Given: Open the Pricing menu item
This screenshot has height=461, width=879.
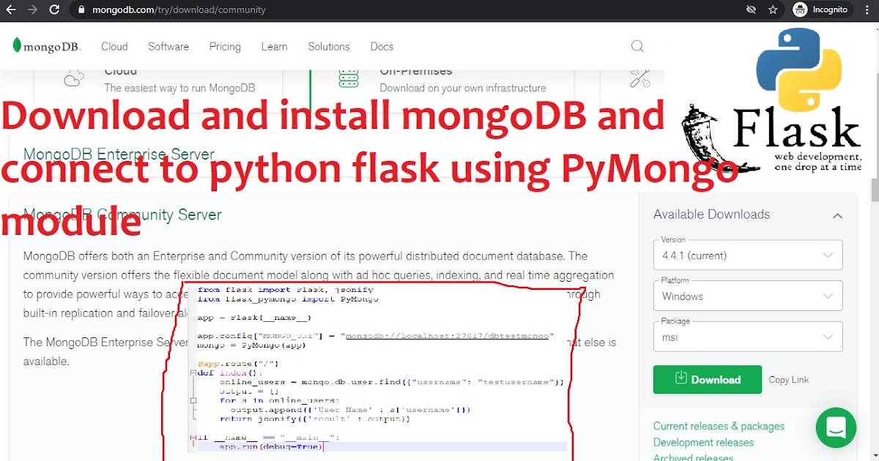Looking at the screenshot, I should [x=225, y=46].
